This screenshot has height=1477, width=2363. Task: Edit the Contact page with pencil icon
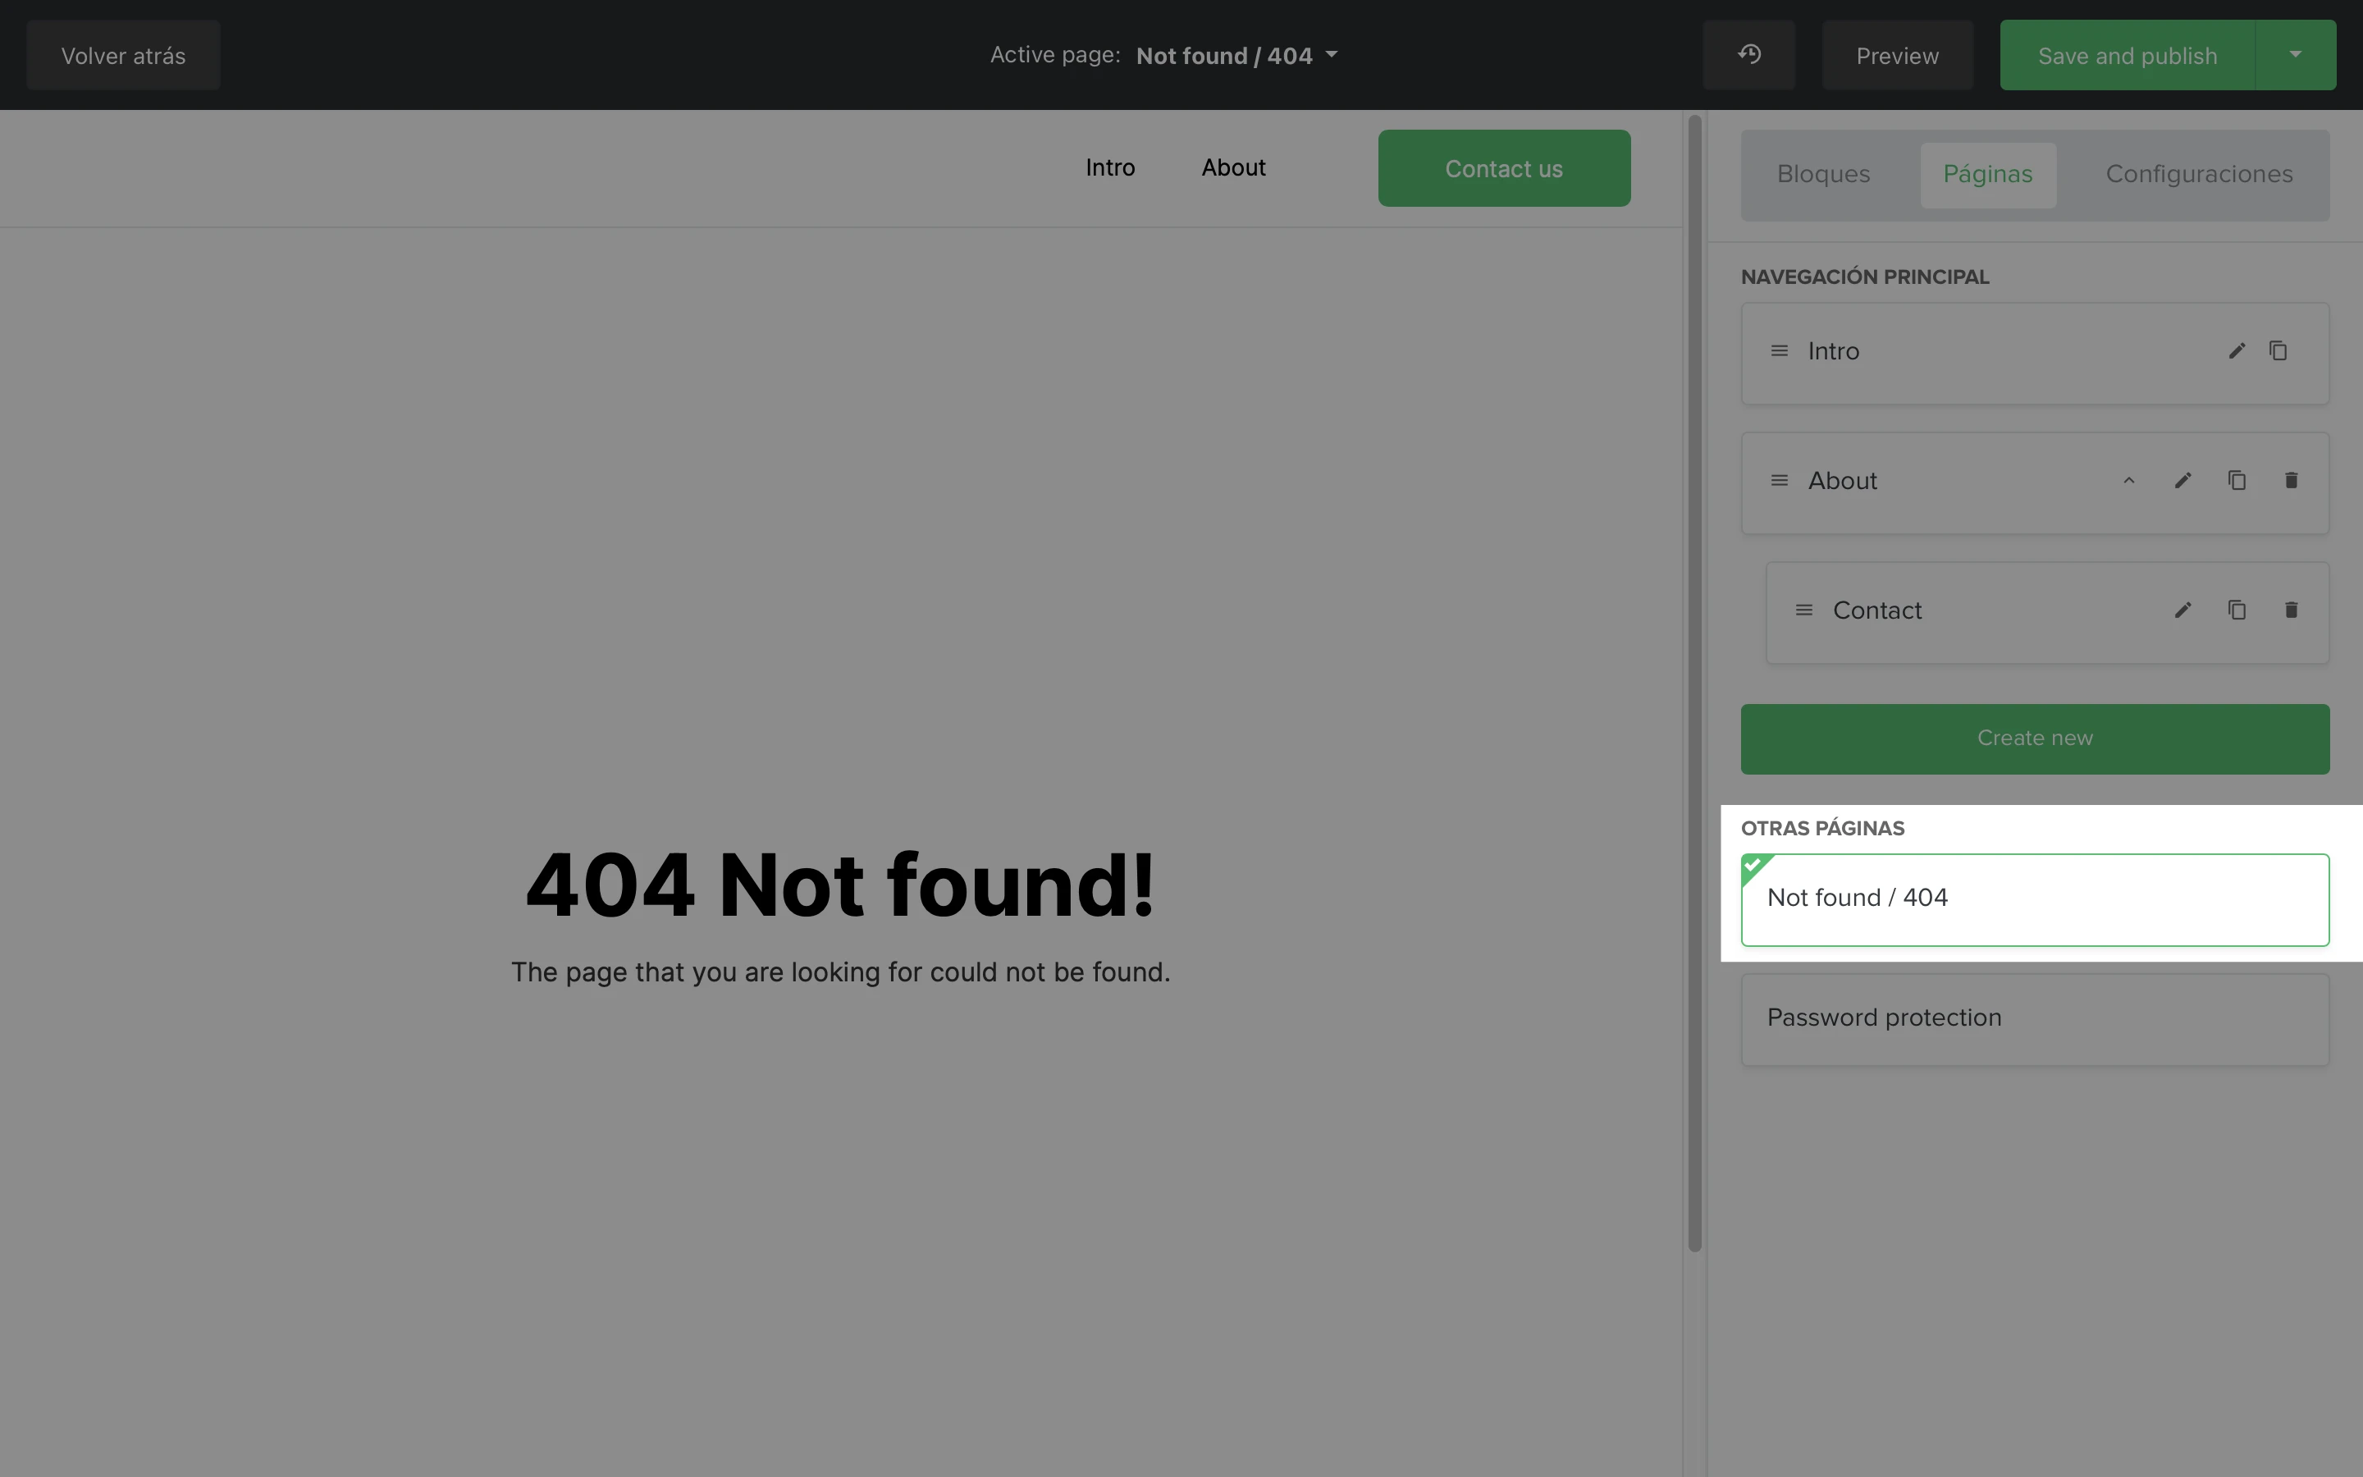coord(2183,610)
